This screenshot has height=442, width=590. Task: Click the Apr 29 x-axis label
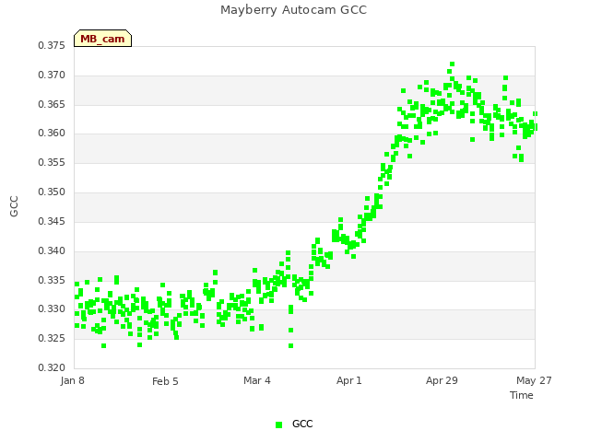pos(442,380)
